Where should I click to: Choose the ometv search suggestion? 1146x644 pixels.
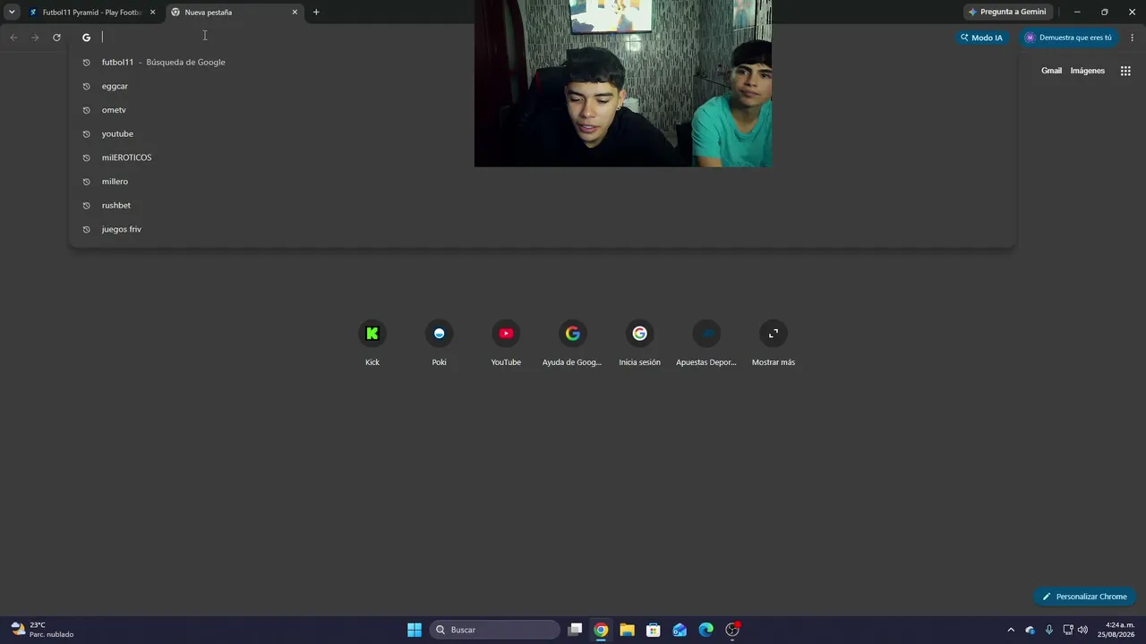542,110
